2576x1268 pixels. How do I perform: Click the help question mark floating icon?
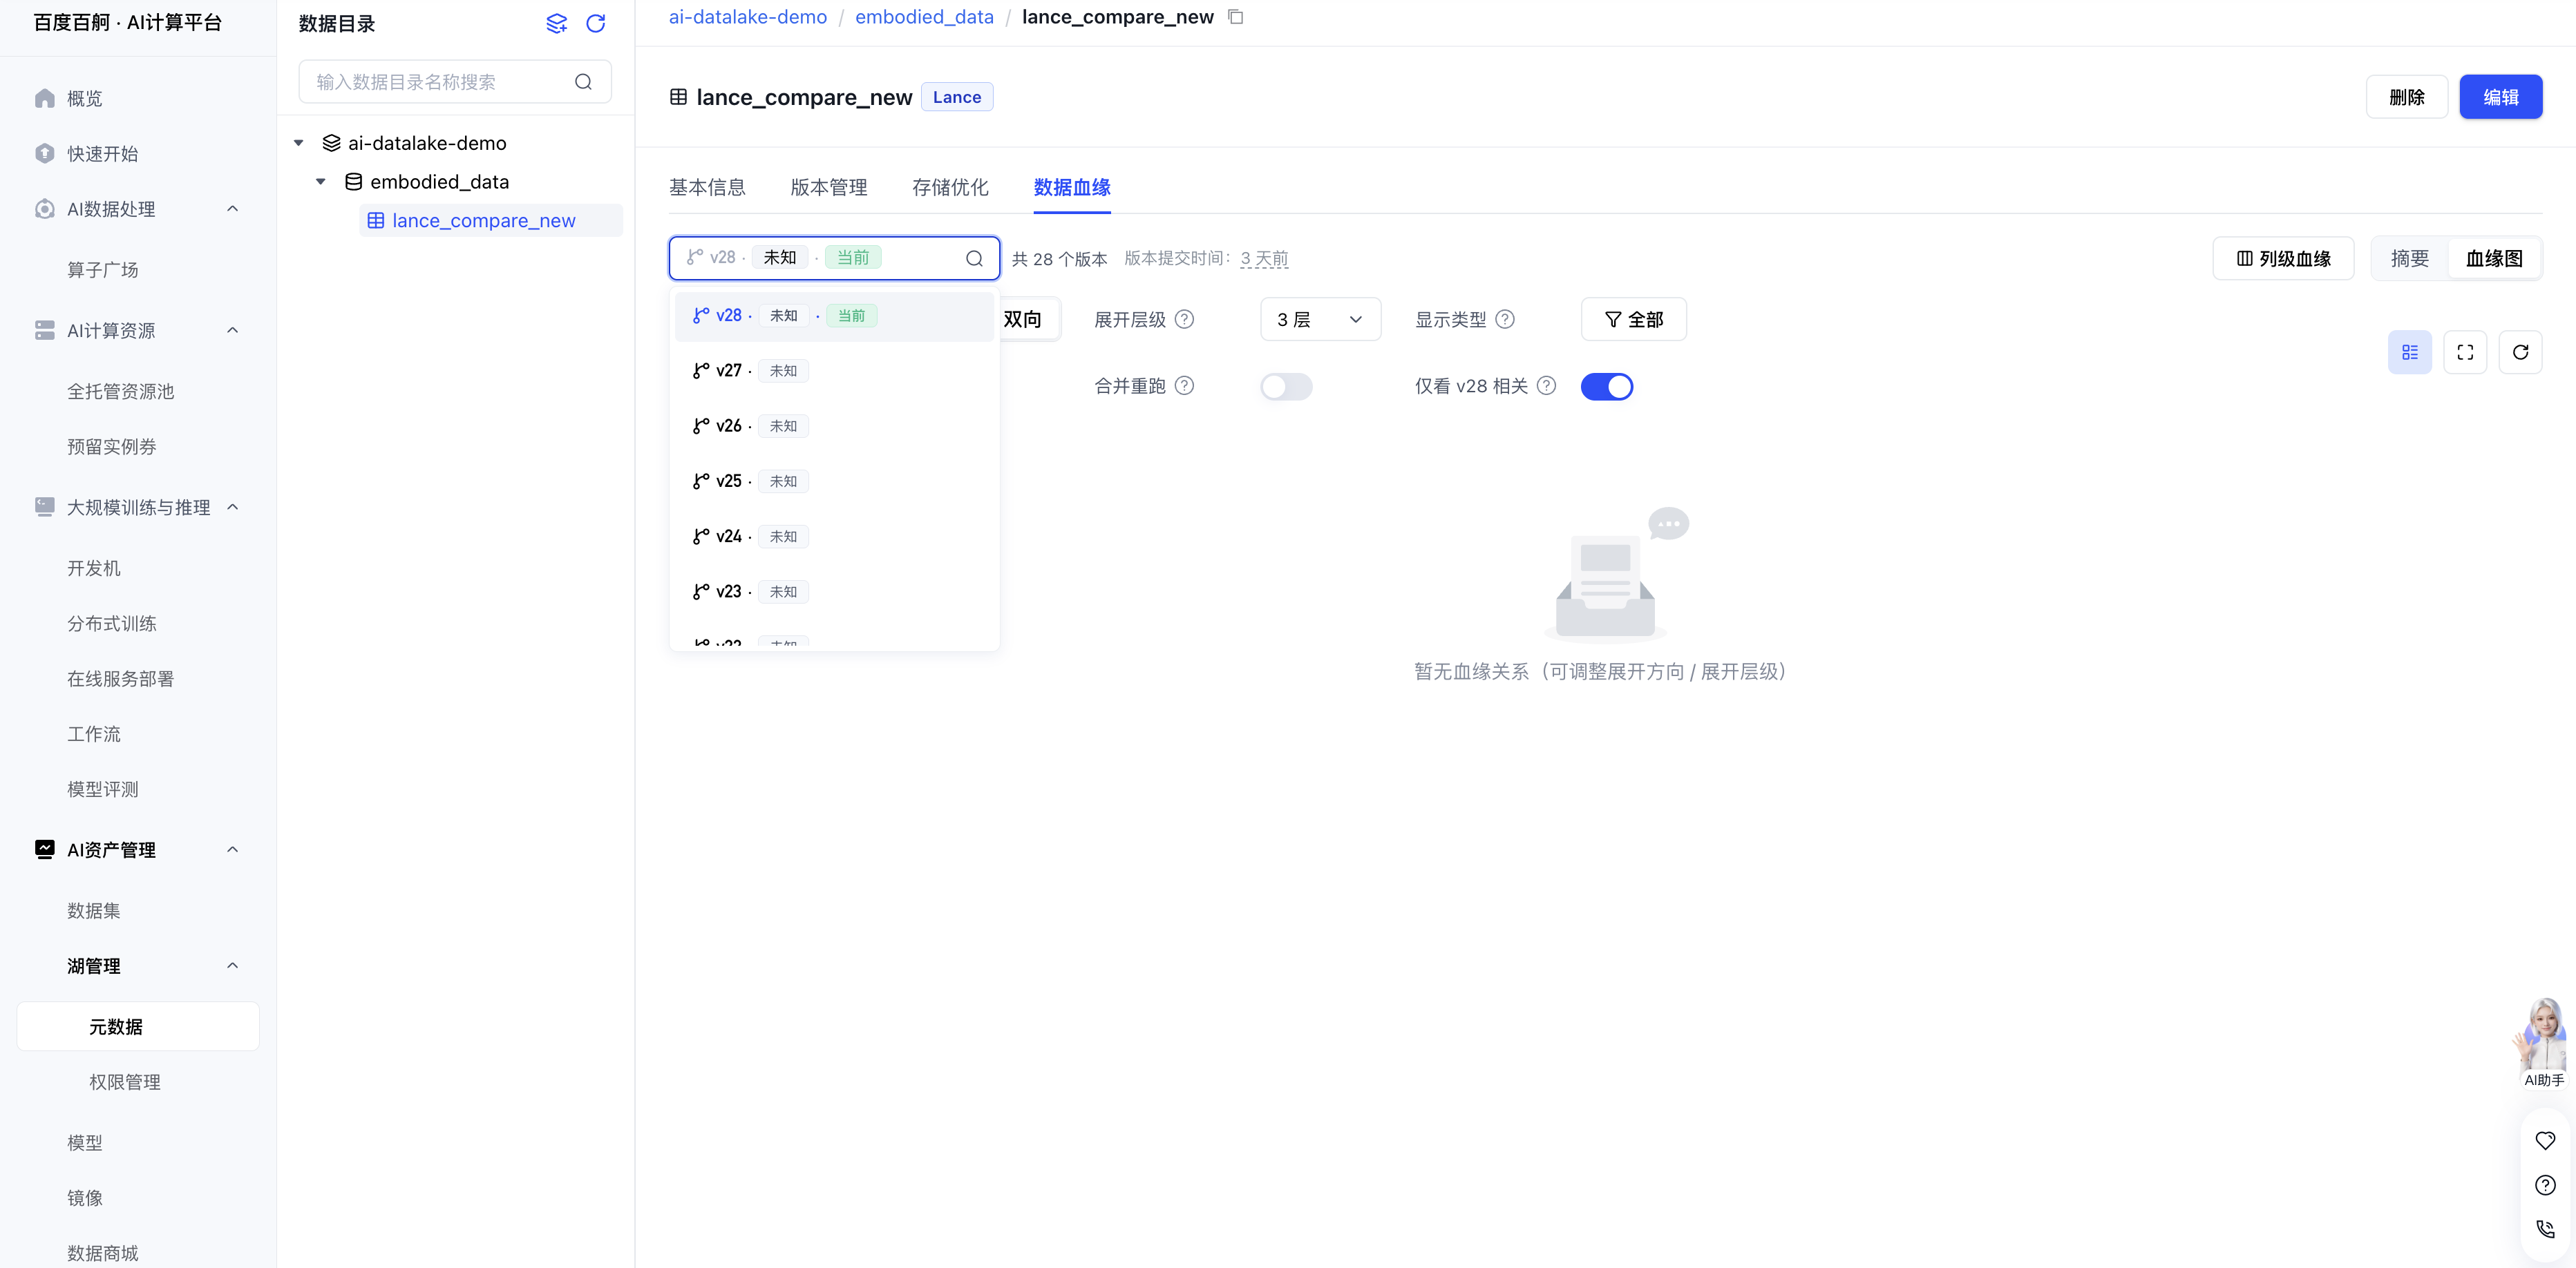[x=2545, y=1185]
